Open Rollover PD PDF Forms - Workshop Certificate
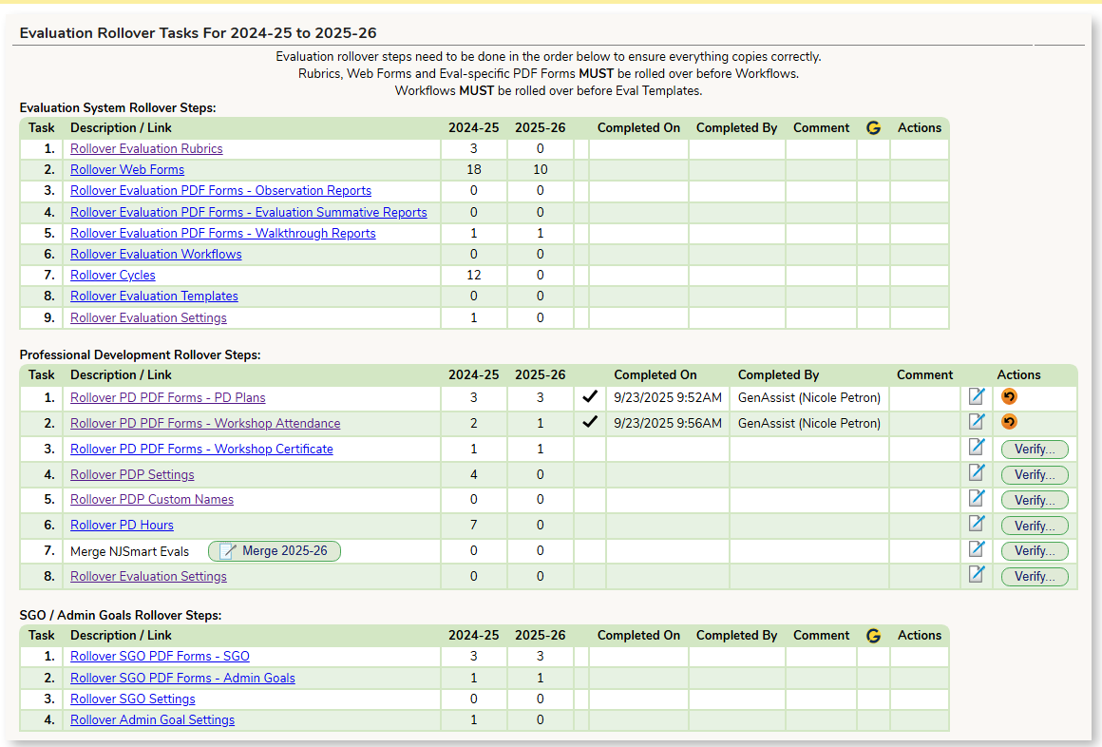Screen dimensions: 1102x747 [x=201, y=449]
